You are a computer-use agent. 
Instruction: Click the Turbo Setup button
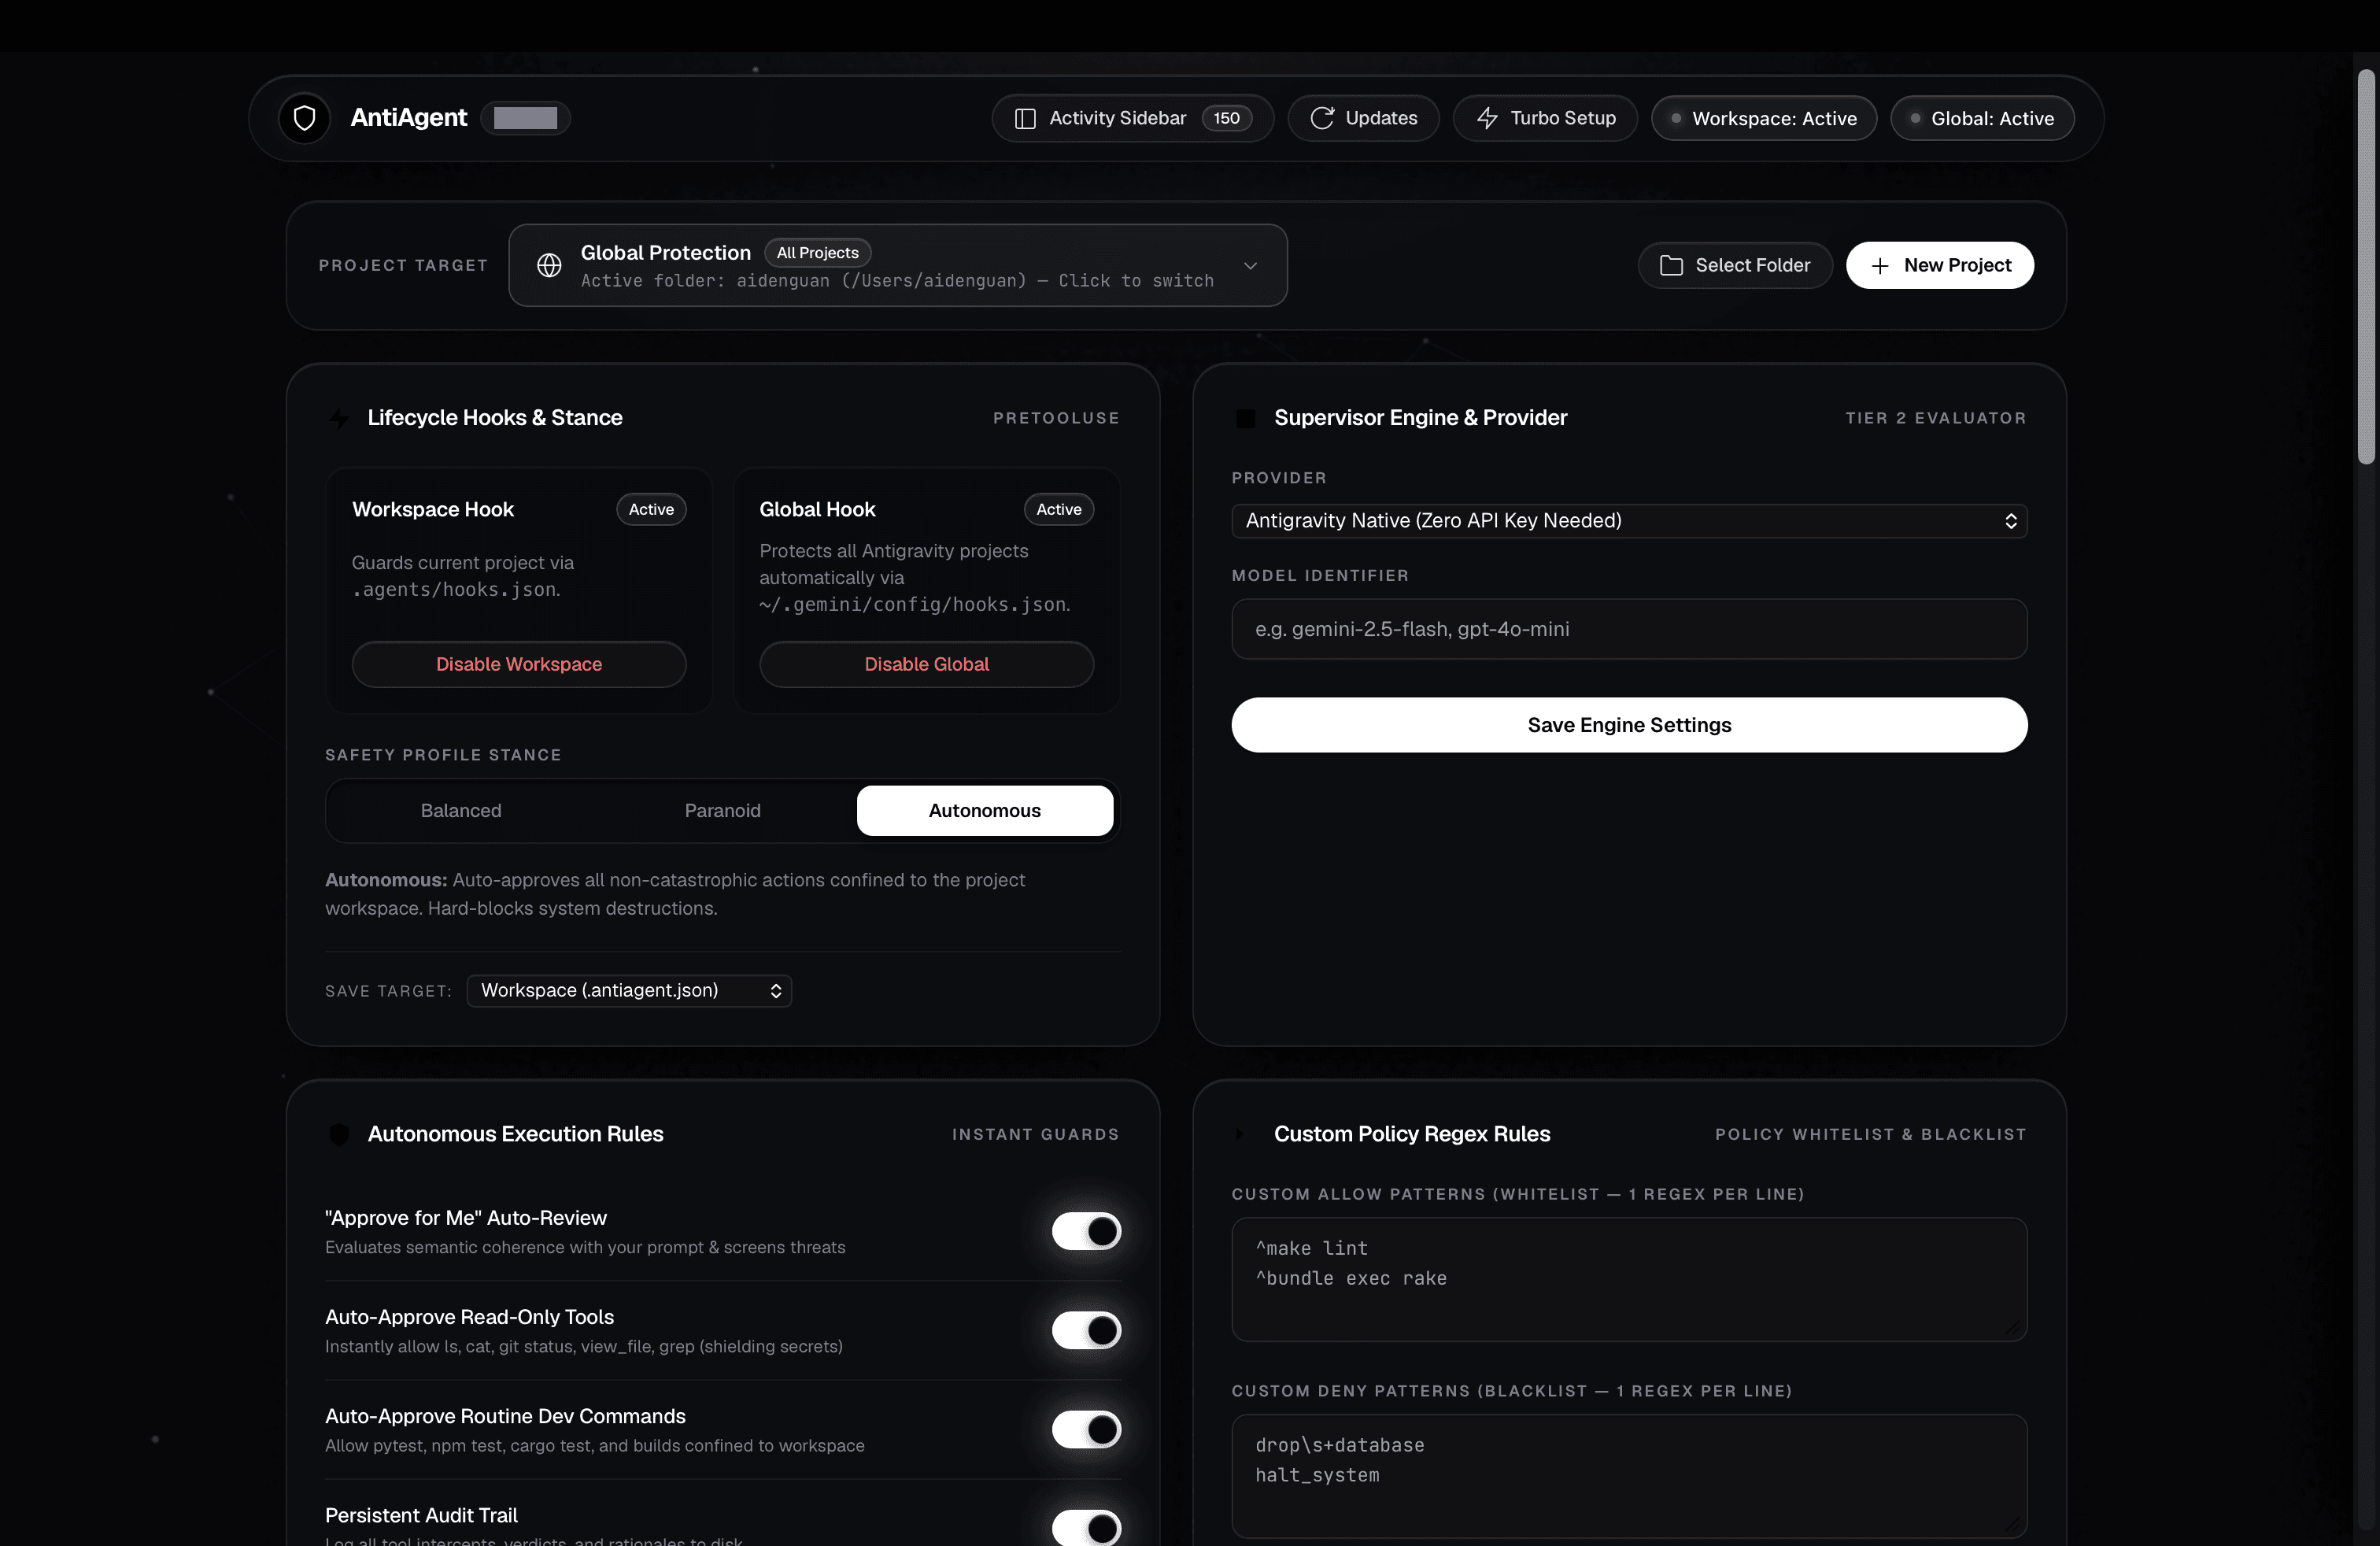(1545, 118)
